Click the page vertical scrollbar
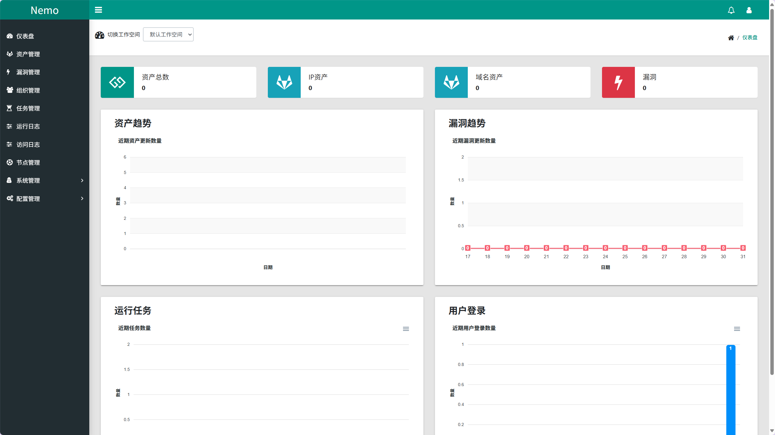 pos(772,192)
